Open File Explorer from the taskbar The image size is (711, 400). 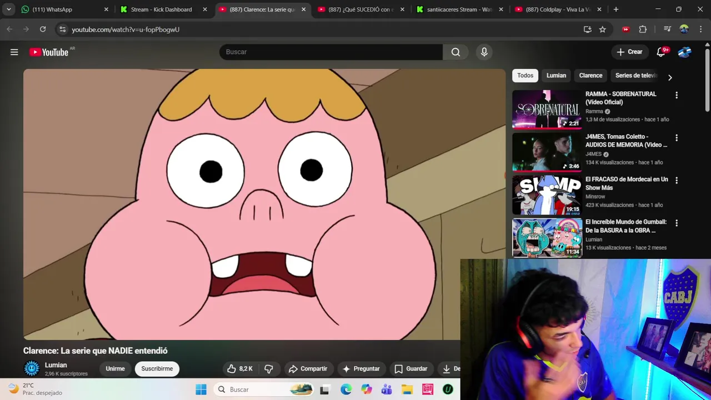[407, 389]
